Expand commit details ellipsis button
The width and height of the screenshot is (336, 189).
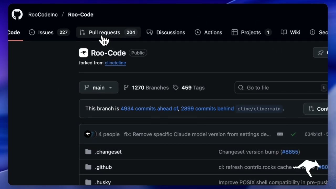pyautogui.click(x=280, y=134)
